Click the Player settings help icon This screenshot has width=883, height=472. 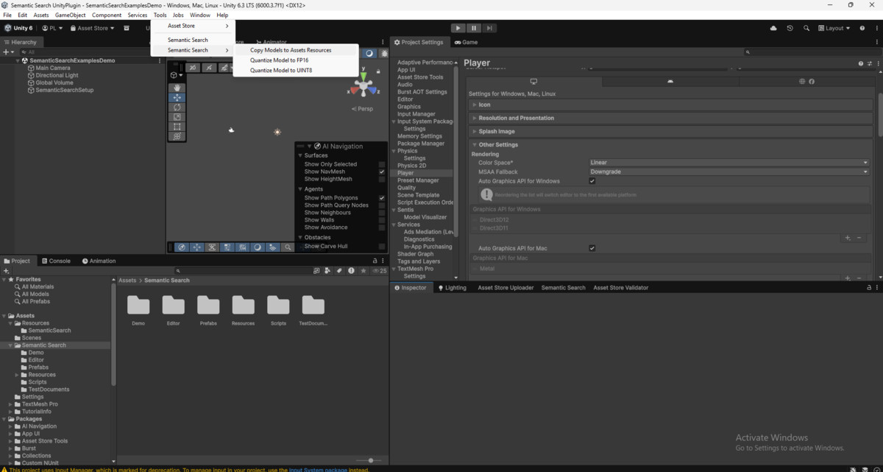861,63
